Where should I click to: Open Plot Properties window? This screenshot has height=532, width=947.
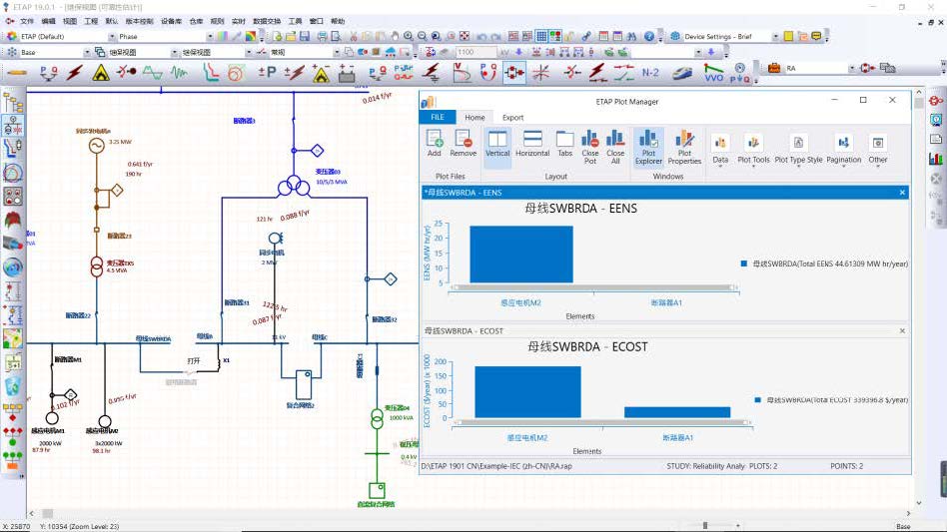pyautogui.click(x=684, y=145)
